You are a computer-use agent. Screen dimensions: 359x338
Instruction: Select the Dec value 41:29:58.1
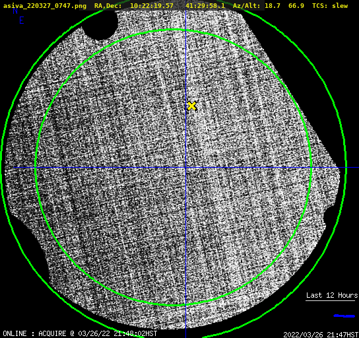(x=205, y=6)
